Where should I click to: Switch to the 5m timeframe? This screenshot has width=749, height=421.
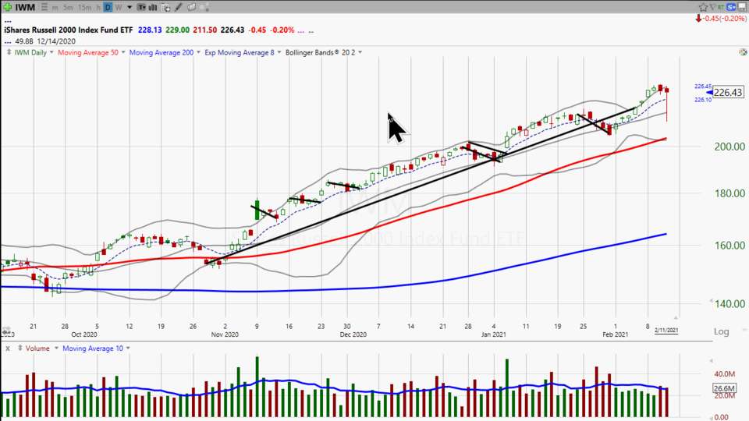pyautogui.click(x=68, y=7)
